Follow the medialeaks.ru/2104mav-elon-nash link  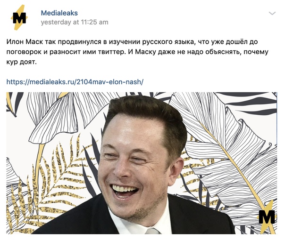(x=75, y=82)
